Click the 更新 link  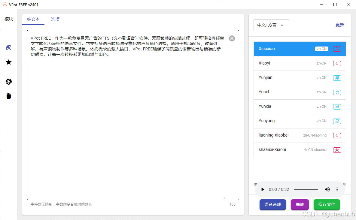pos(340,25)
